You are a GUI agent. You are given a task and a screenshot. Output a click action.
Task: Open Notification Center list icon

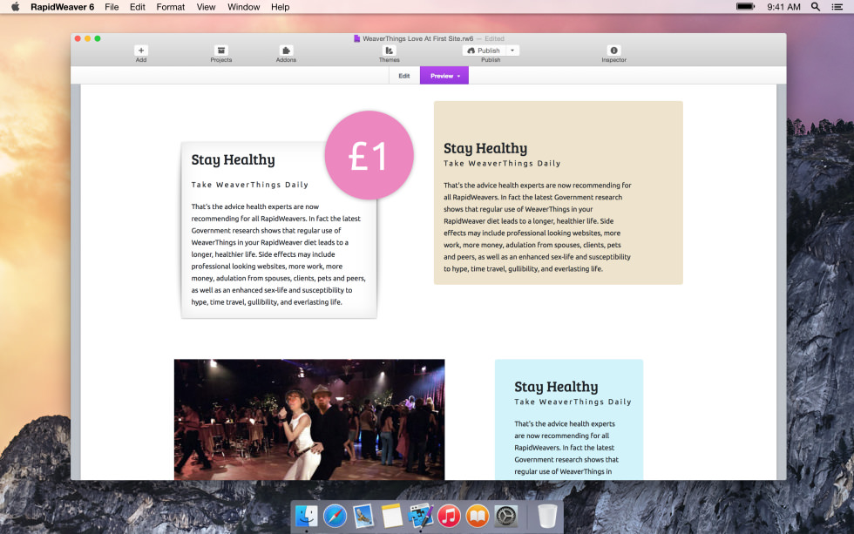tap(837, 7)
